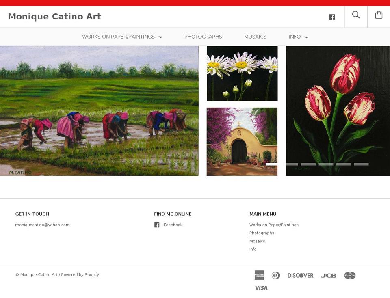Click the JCB payment icon
This screenshot has width=390, height=298.
329,275
